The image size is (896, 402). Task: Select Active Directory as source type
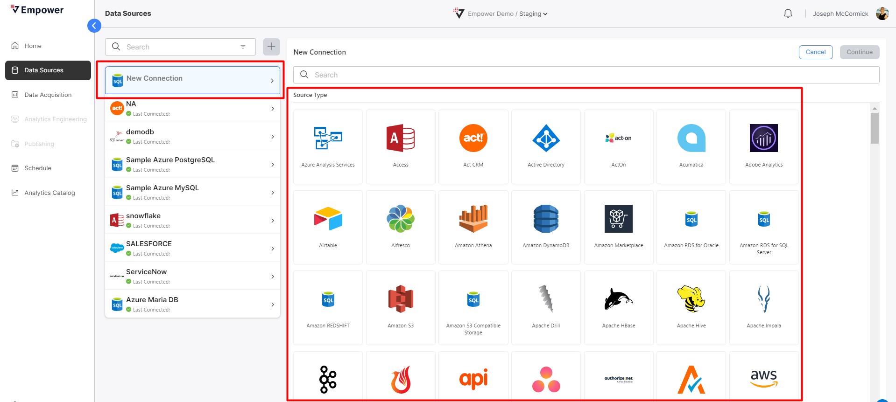[x=546, y=146]
